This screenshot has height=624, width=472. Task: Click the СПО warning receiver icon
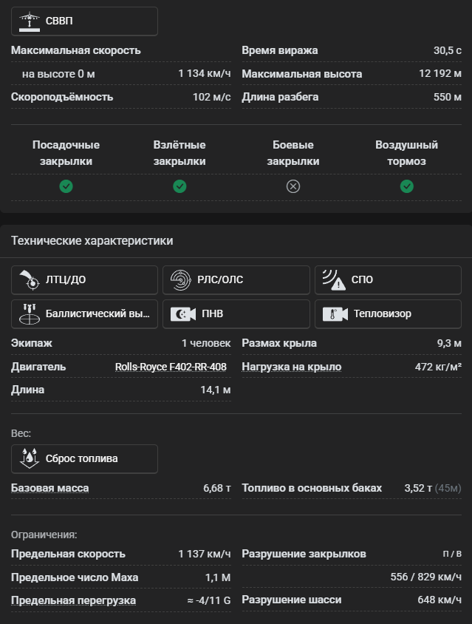(x=333, y=280)
